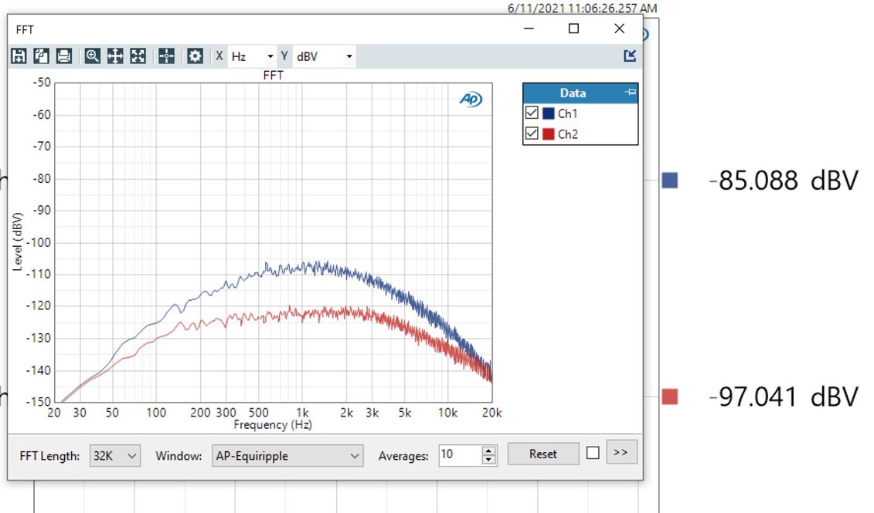The width and height of the screenshot is (874, 513).
Task: Uncheck the Ch2 trace checkbox
Action: tap(532, 133)
